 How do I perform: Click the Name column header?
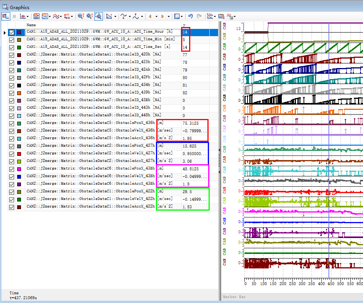[x=31, y=25]
